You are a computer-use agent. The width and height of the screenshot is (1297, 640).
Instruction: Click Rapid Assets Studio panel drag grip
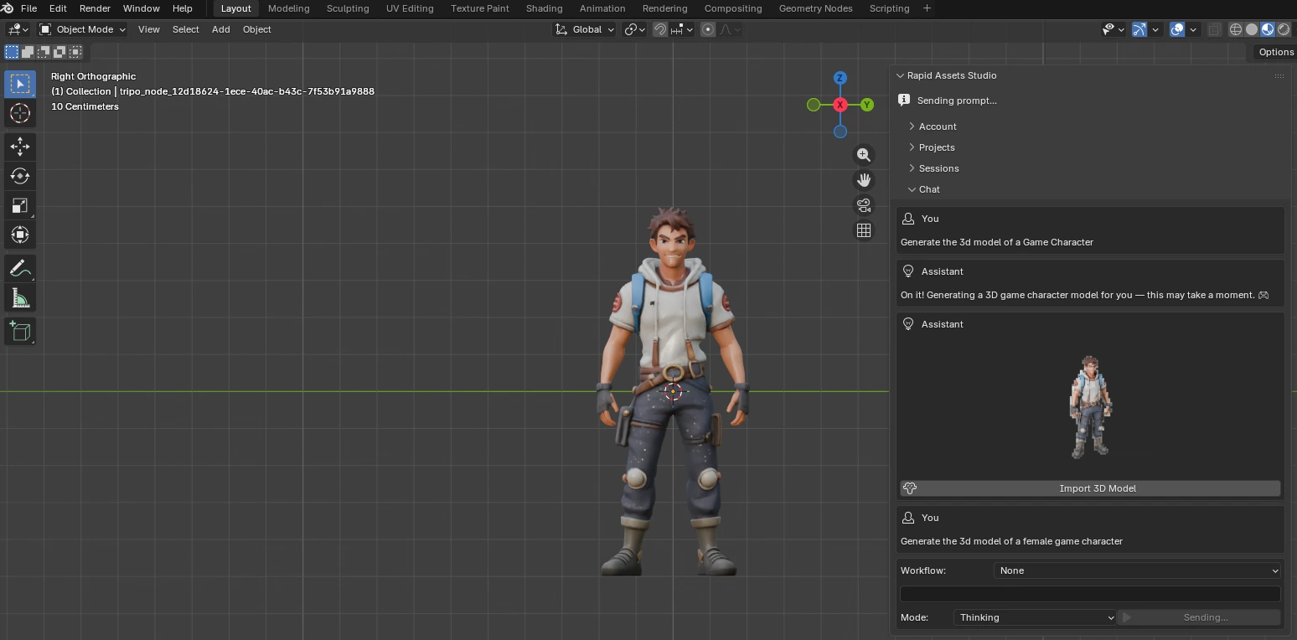pos(1279,75)
